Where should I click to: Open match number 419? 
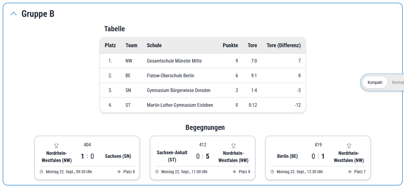tap(318, 145)
